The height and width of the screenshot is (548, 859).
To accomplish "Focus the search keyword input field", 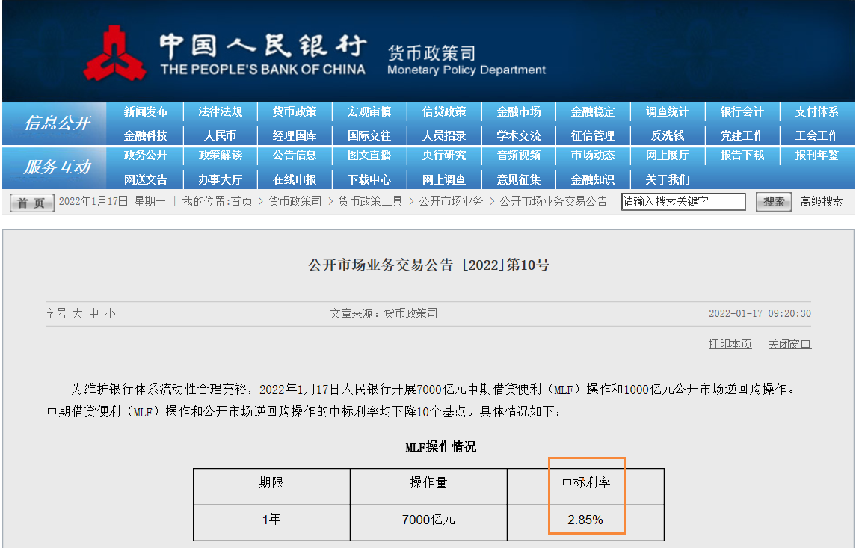I will [683, 202].
